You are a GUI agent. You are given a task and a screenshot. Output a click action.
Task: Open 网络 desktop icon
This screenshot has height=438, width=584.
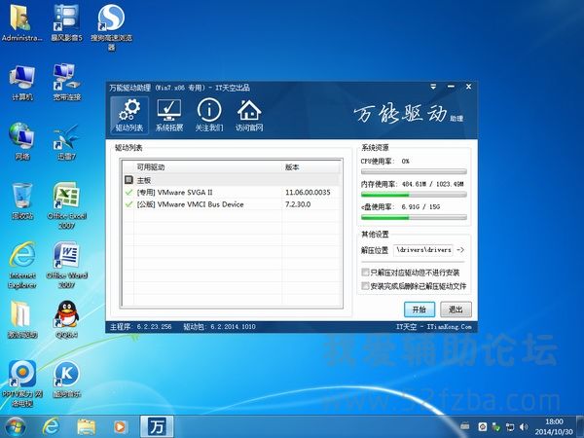[22, 141]
